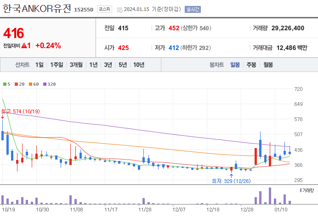Click the high price value 452
Screen dimensions: 318x221
[x=174, y=28]
